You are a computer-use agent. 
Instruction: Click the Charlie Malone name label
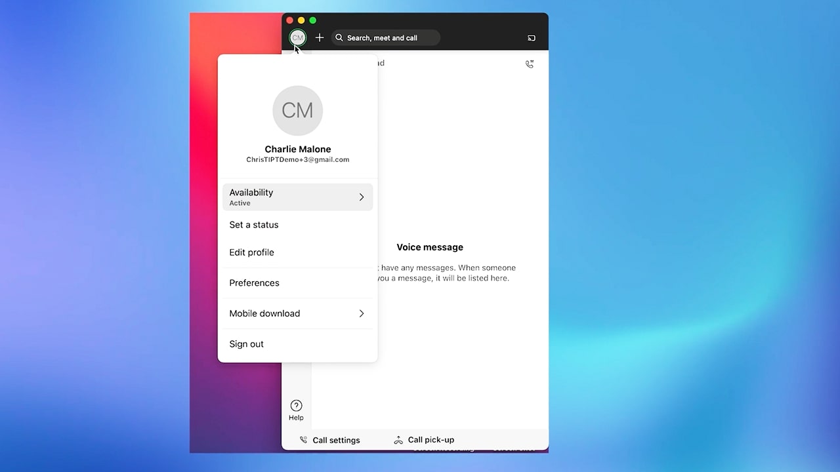click(297, 149)
